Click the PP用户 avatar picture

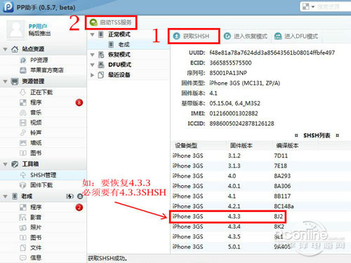tap(15, 29)
